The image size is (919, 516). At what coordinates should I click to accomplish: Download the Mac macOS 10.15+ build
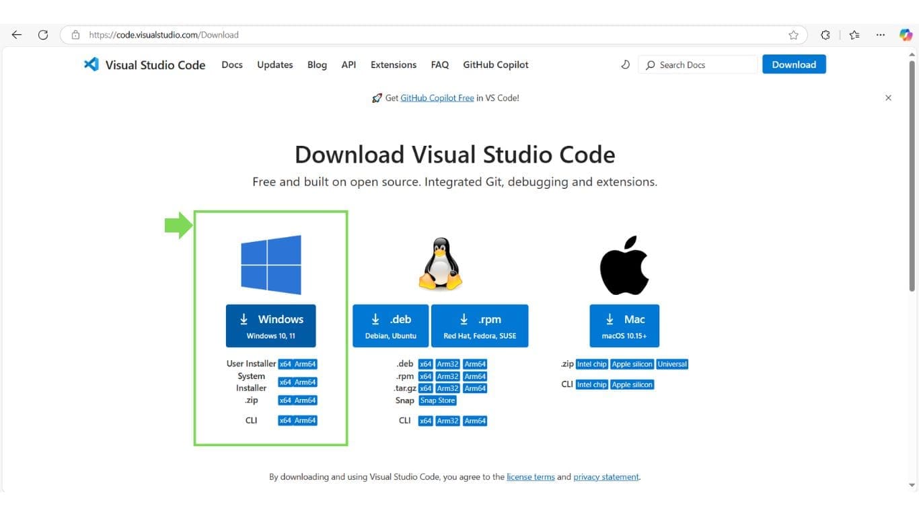[x=624, y=326]
